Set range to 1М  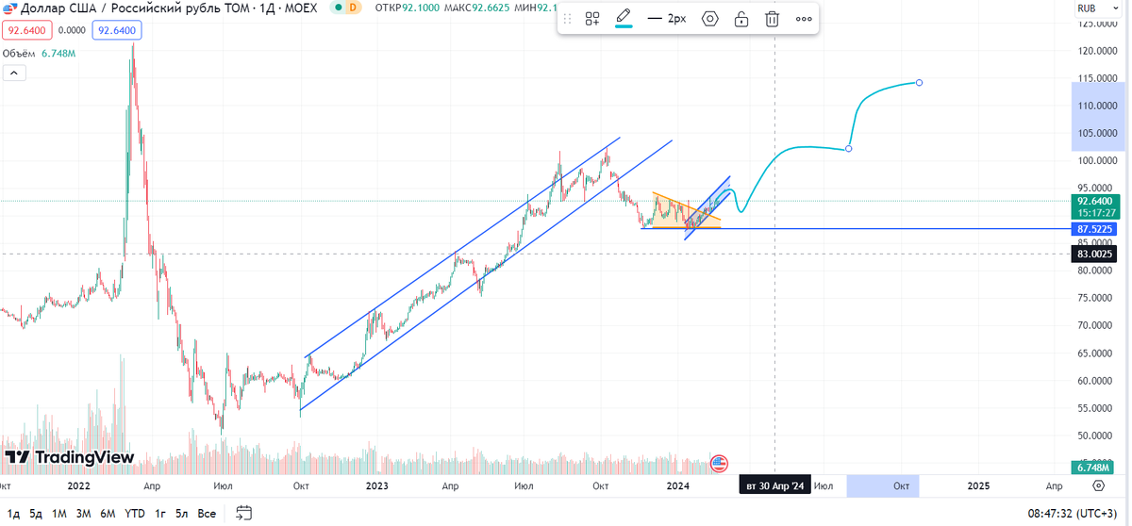59,514
